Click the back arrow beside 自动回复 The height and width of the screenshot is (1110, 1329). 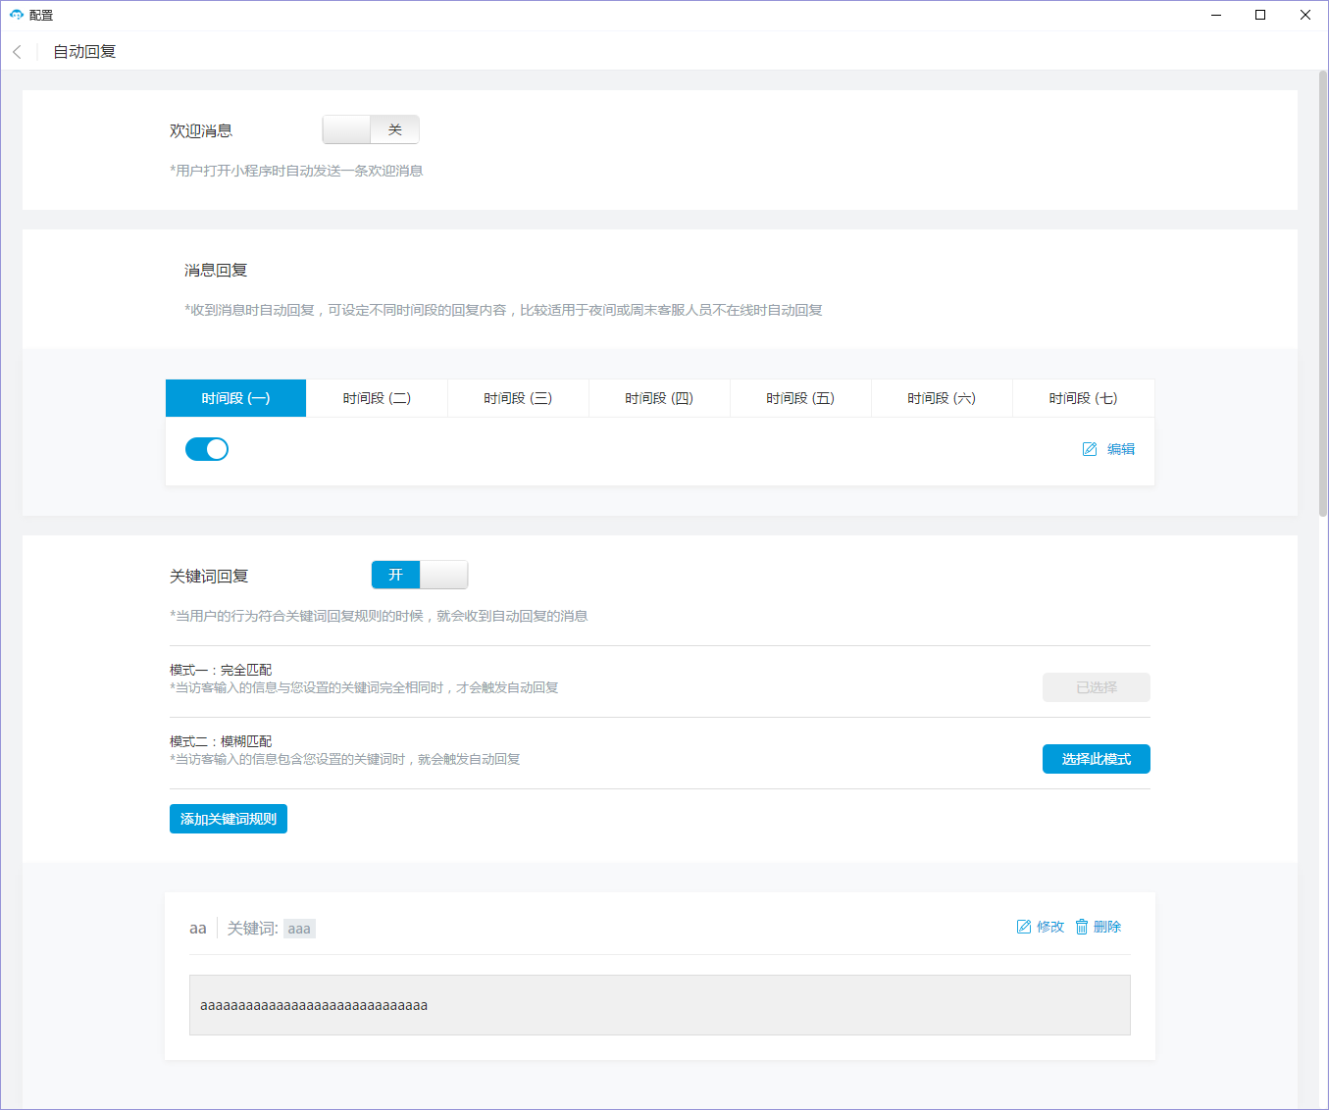17,52
